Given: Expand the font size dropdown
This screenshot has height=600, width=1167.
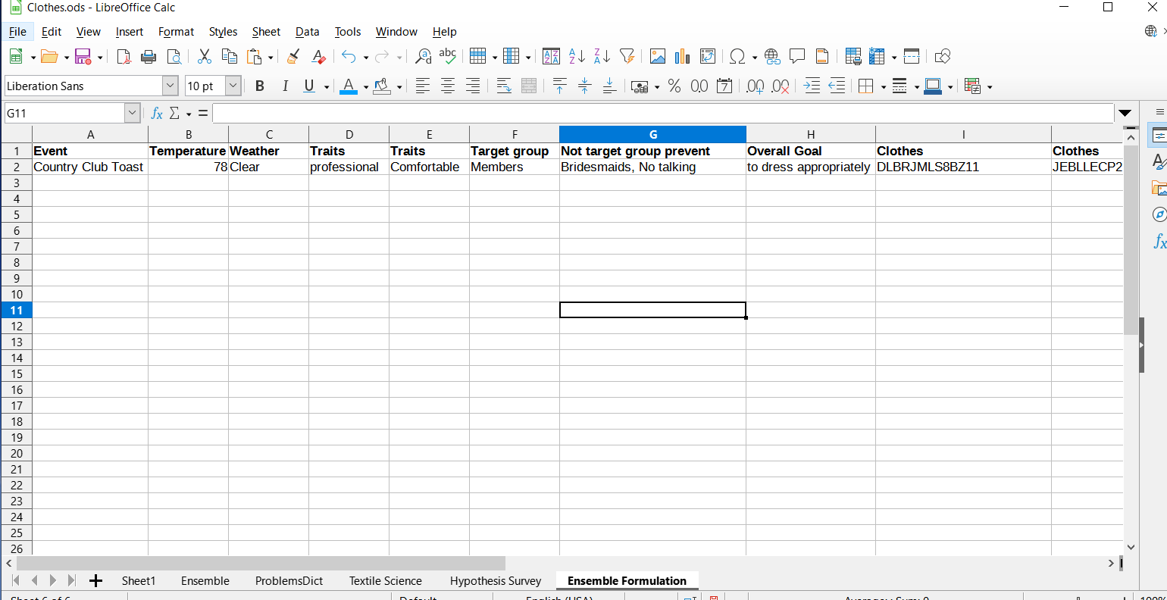Looking at the screenshot, I should point(233,86).
